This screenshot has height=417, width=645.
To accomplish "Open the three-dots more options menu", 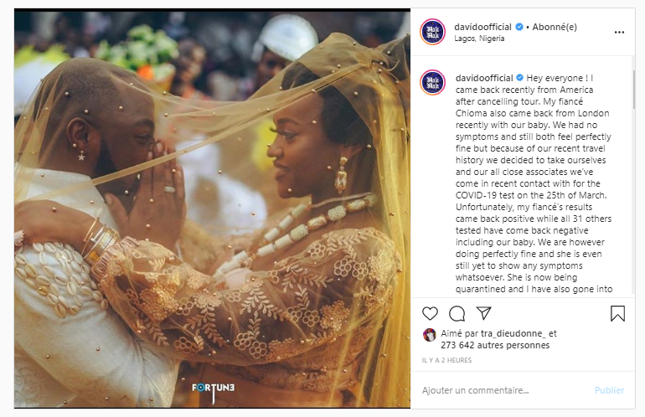I will pyautogui.click(x=619, y=32).
